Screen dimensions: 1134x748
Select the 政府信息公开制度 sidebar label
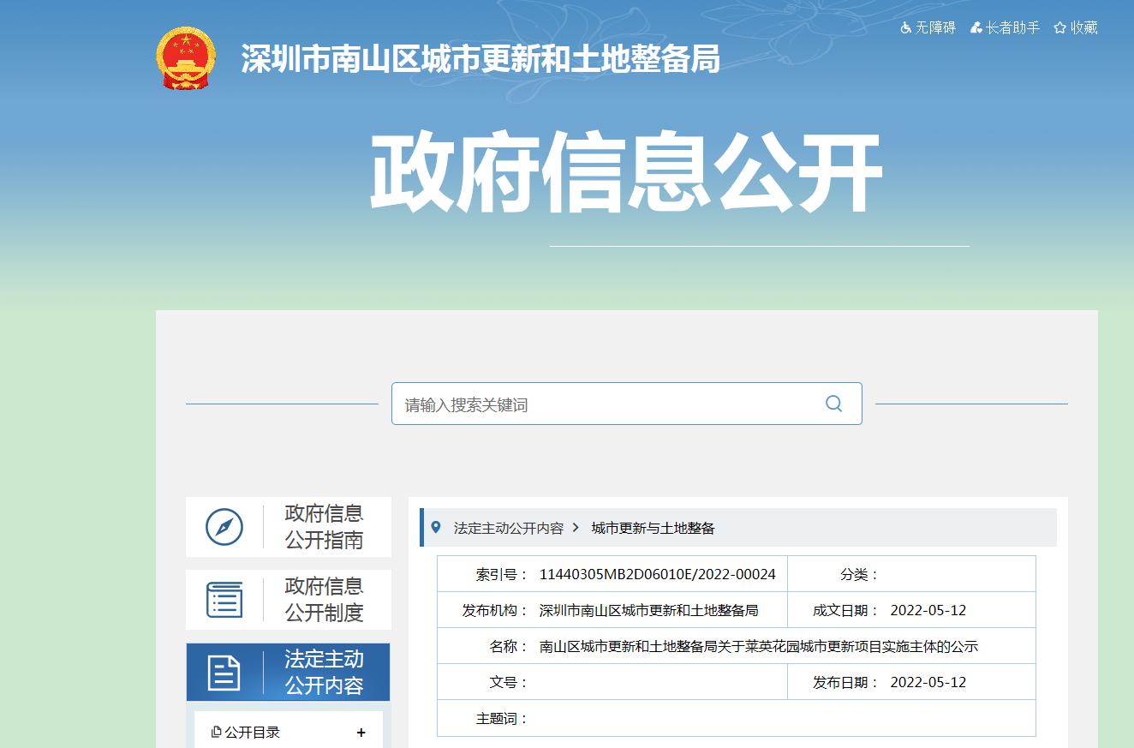(x=324, y=600)
